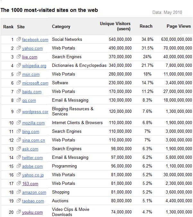Image resolution: width=193 pixels, height=217 pixels.
Task: Open the adobe.com link
Action: (32, 166)
